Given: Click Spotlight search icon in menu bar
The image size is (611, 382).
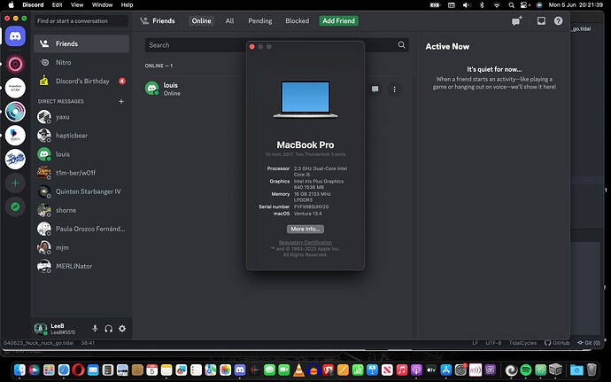Looking at the screenshot, I should (511, 5).
